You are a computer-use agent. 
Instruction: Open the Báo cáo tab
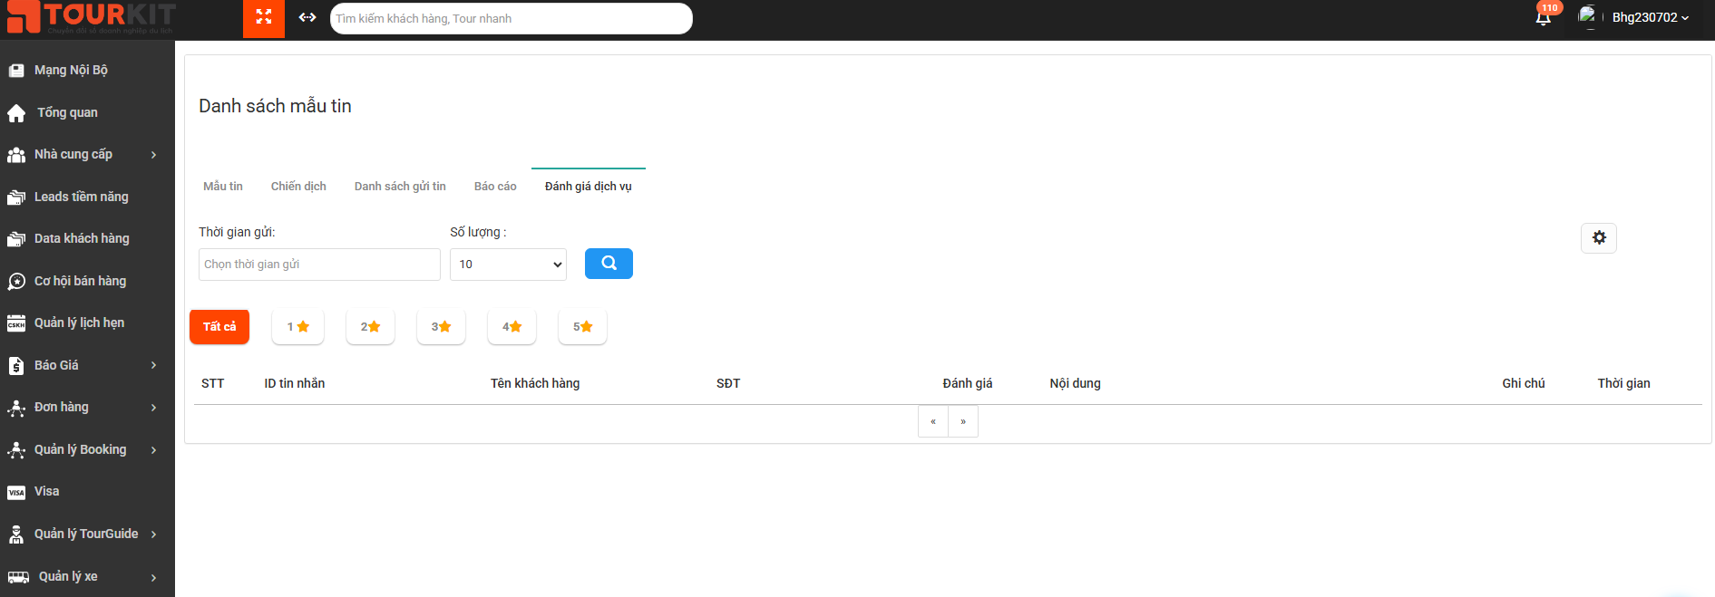tap(495, 187)
